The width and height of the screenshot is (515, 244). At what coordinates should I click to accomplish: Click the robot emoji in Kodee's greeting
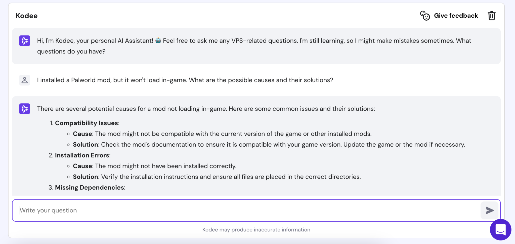tap(158, 40)
